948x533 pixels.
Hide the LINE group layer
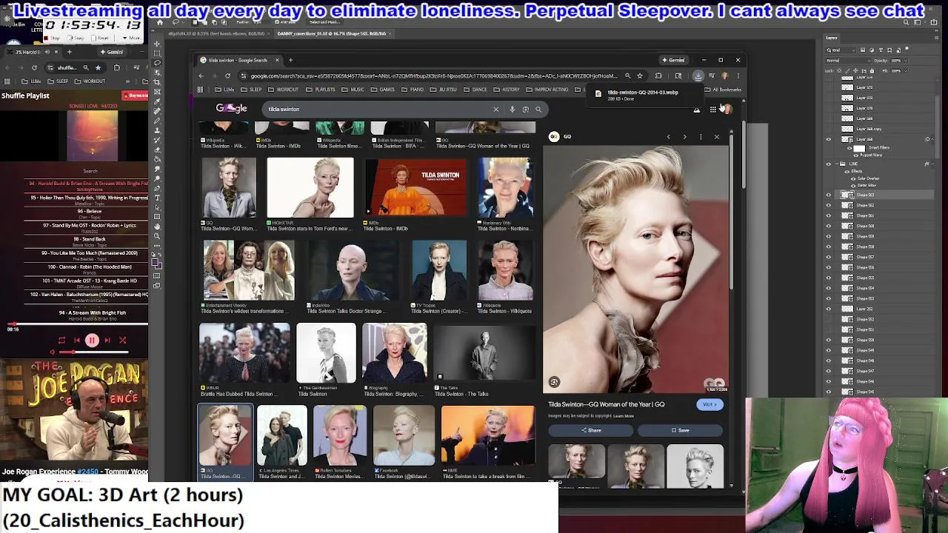pos(829,164)
